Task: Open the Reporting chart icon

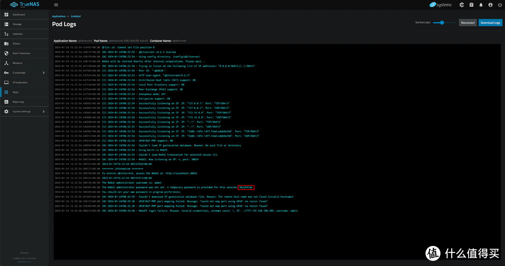Action: pyautogui.click(x=7, y=102)
